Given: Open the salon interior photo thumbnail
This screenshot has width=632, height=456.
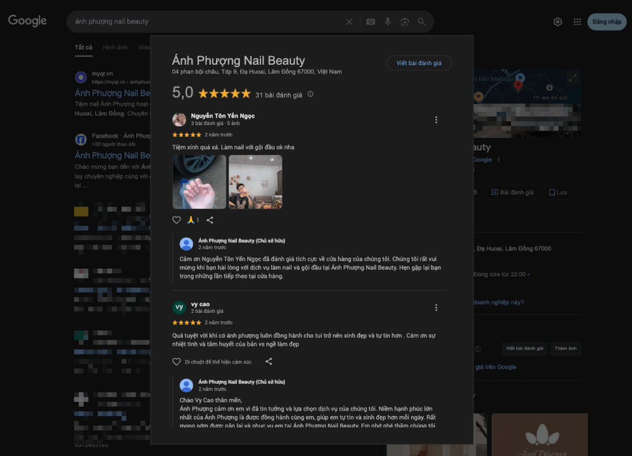Looking at the screenshot, I should (x=255, y=182).
